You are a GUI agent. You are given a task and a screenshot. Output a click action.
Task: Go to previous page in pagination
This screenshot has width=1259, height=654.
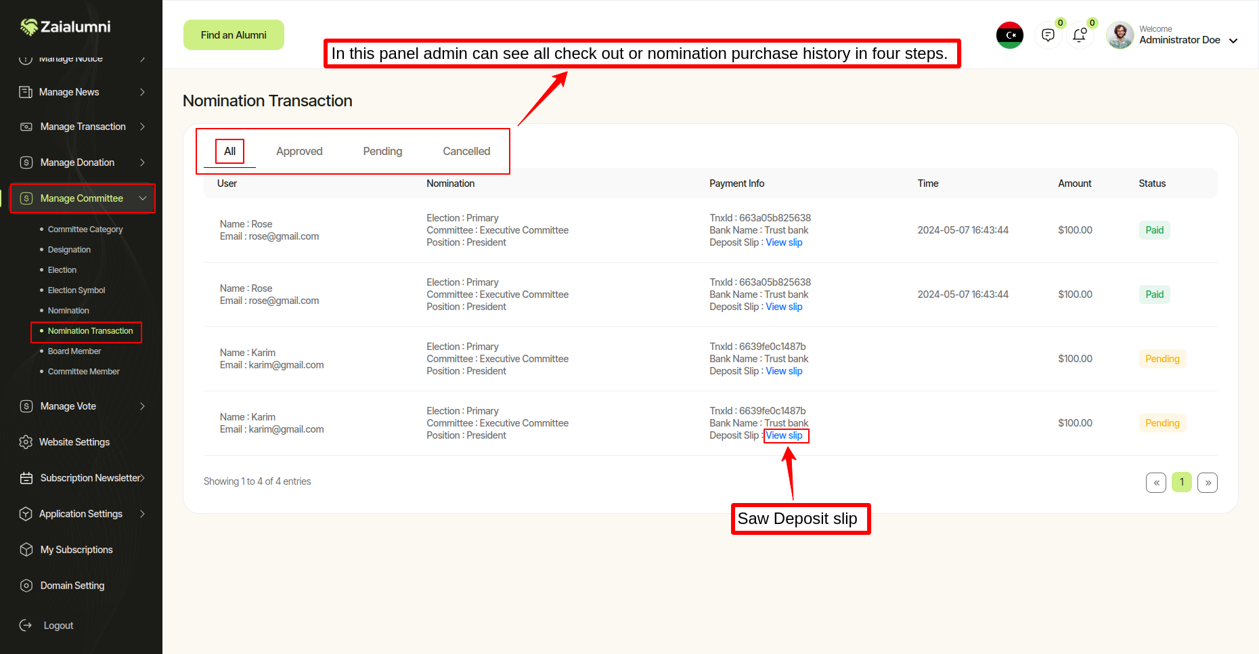(x=1156, y=483)
